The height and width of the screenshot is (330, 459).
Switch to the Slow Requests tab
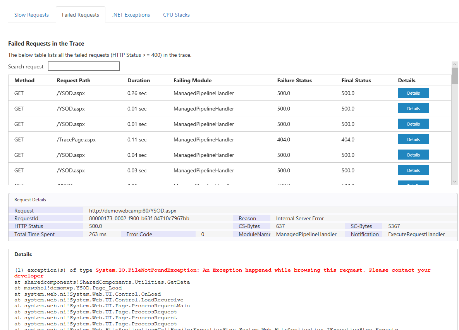point(31,15)
